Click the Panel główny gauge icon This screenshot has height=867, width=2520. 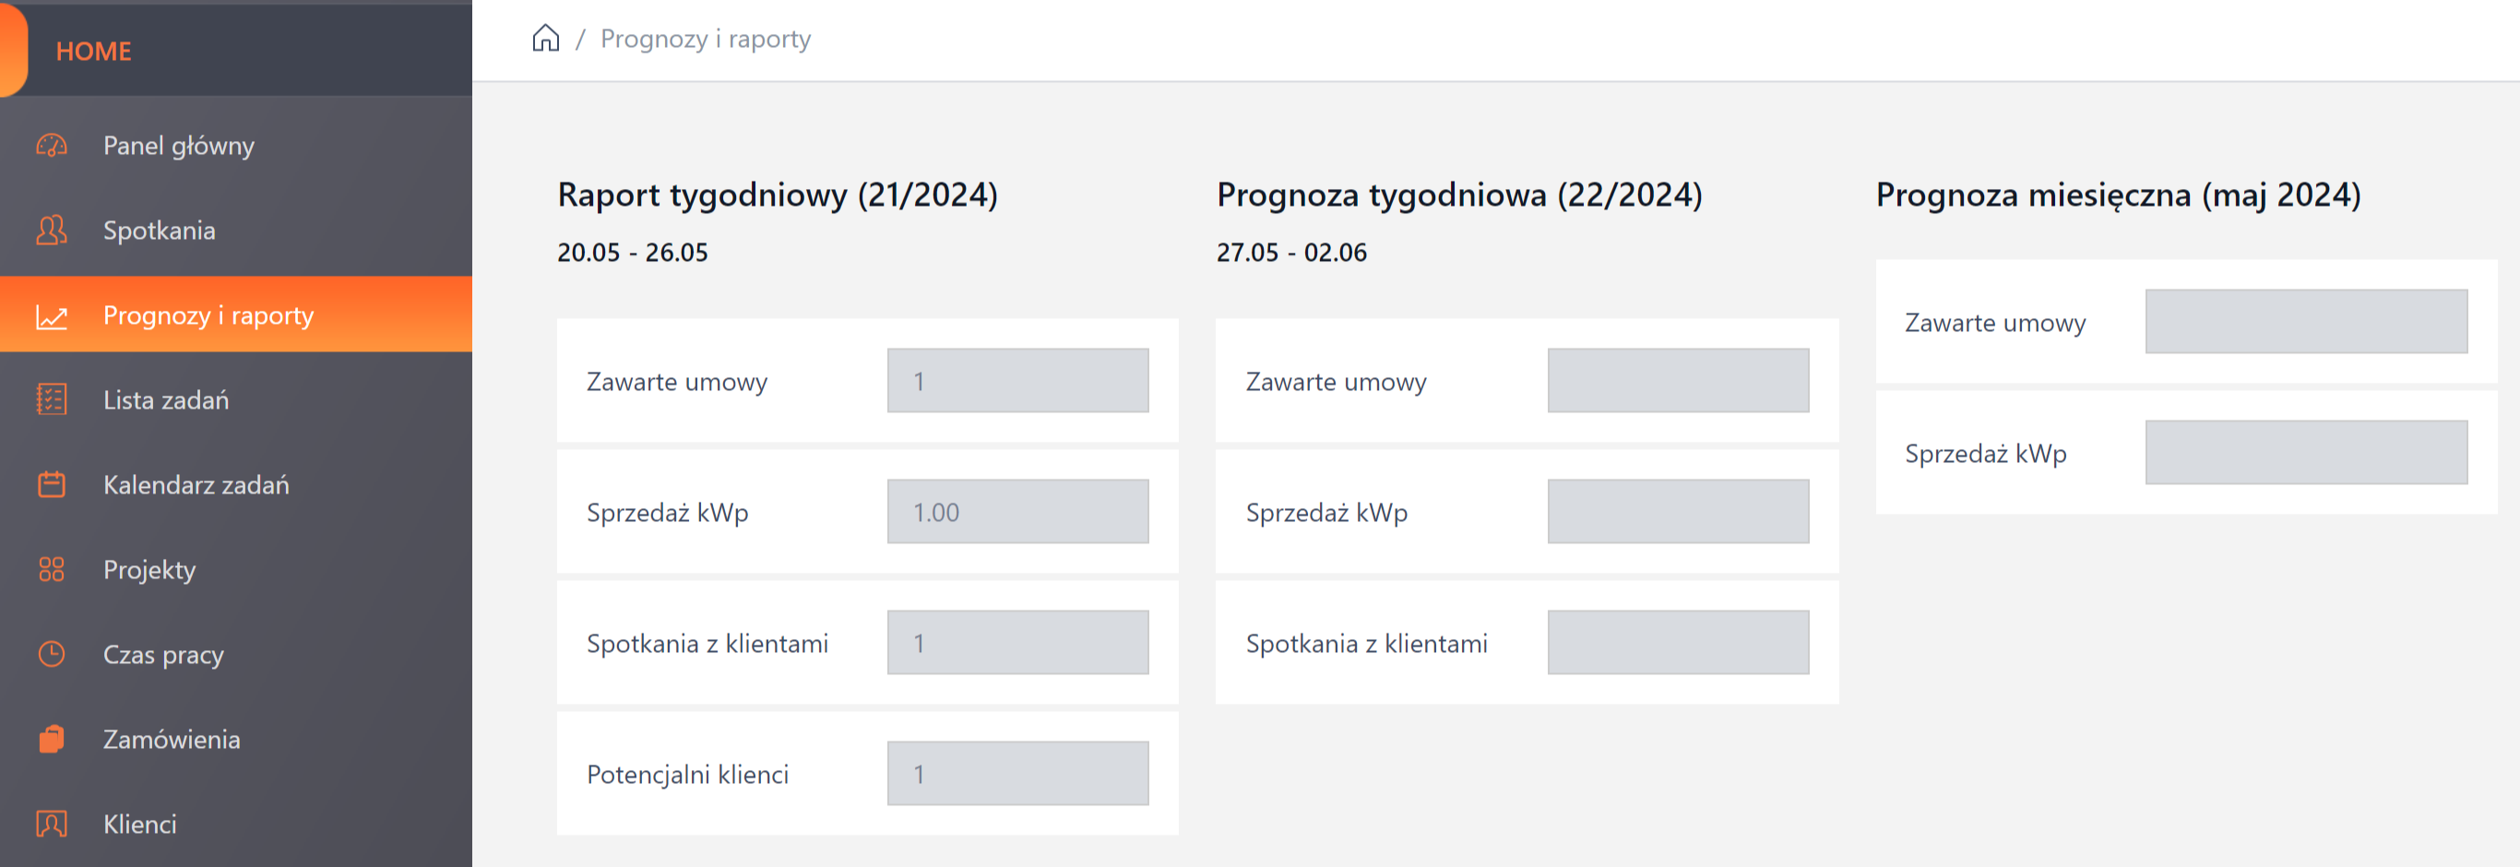tap(52, 146)
